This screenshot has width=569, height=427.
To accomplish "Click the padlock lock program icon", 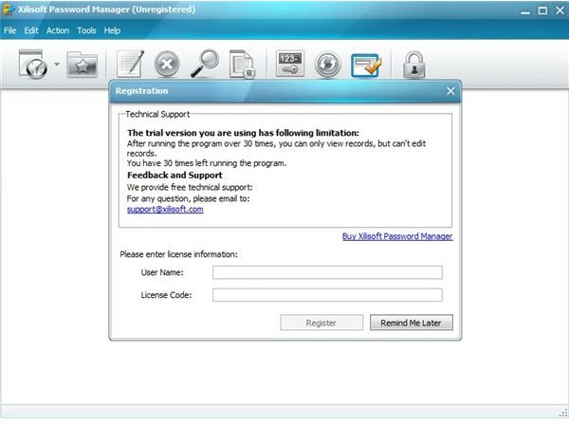I will 414,65.
